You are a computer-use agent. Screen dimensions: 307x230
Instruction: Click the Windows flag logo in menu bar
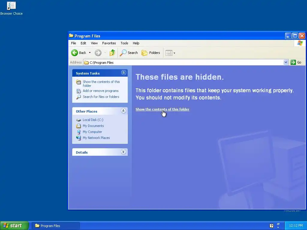click(300, 43)
